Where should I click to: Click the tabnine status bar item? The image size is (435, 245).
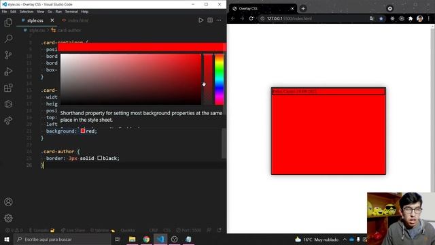point(102,230)
